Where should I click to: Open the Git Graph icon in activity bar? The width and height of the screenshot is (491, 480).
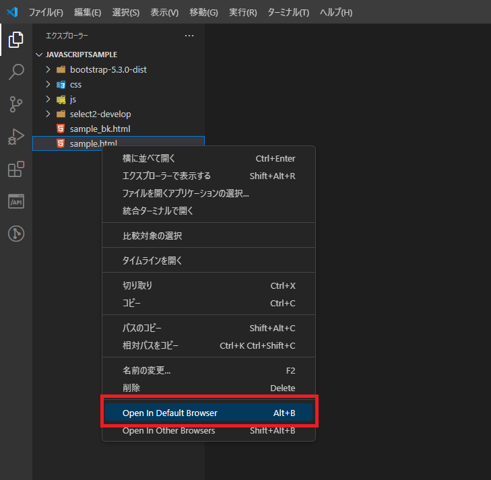coord(15,234)
